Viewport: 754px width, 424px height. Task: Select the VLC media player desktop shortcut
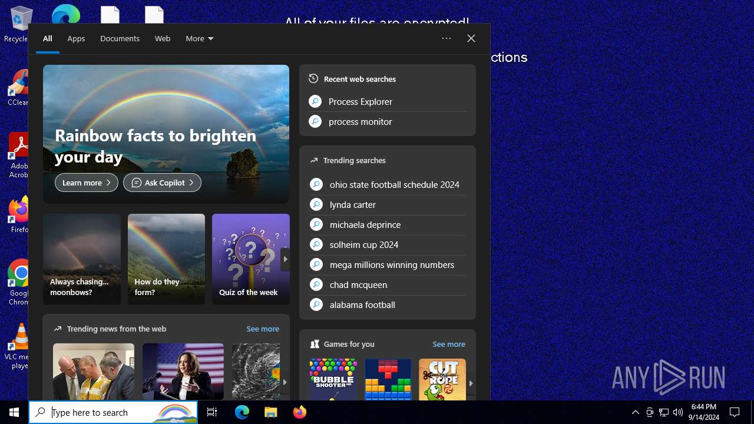(x=19, y=346)
